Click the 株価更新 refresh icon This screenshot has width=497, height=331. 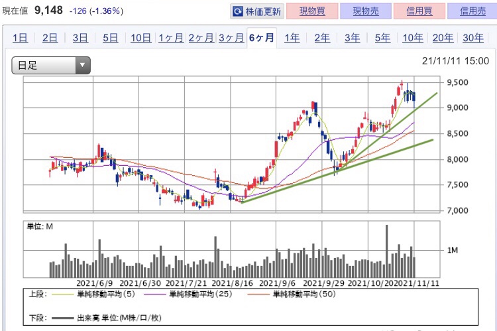click(237, 11)
